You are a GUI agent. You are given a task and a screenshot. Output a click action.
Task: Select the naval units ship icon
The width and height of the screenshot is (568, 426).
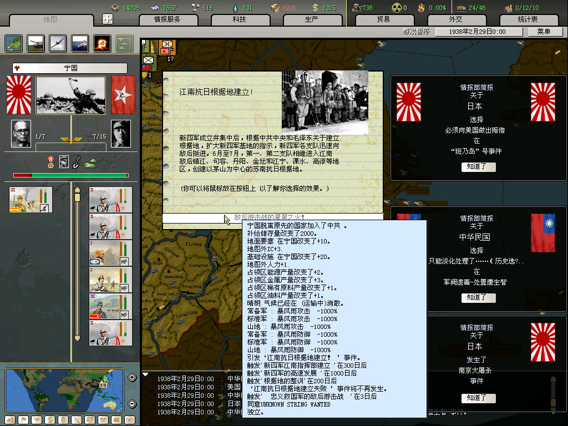tap(80, 43)
